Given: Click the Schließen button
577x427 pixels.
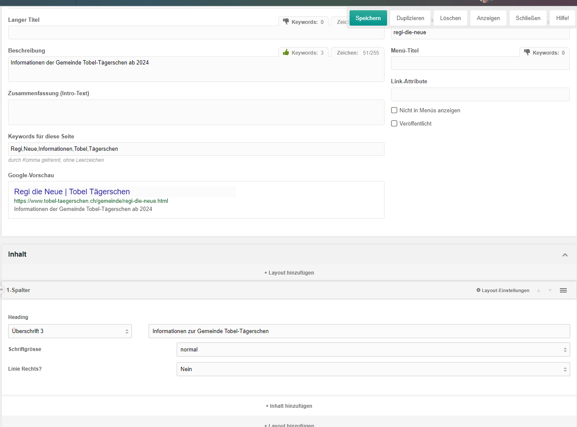Looking at the screenshot, I should pyautogui.click(x=528, y=18).
